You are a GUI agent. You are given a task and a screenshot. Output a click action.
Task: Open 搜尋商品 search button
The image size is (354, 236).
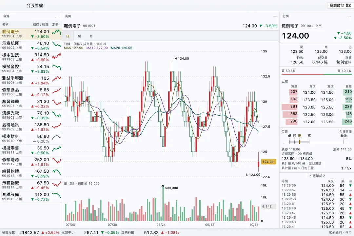[340, 6]
